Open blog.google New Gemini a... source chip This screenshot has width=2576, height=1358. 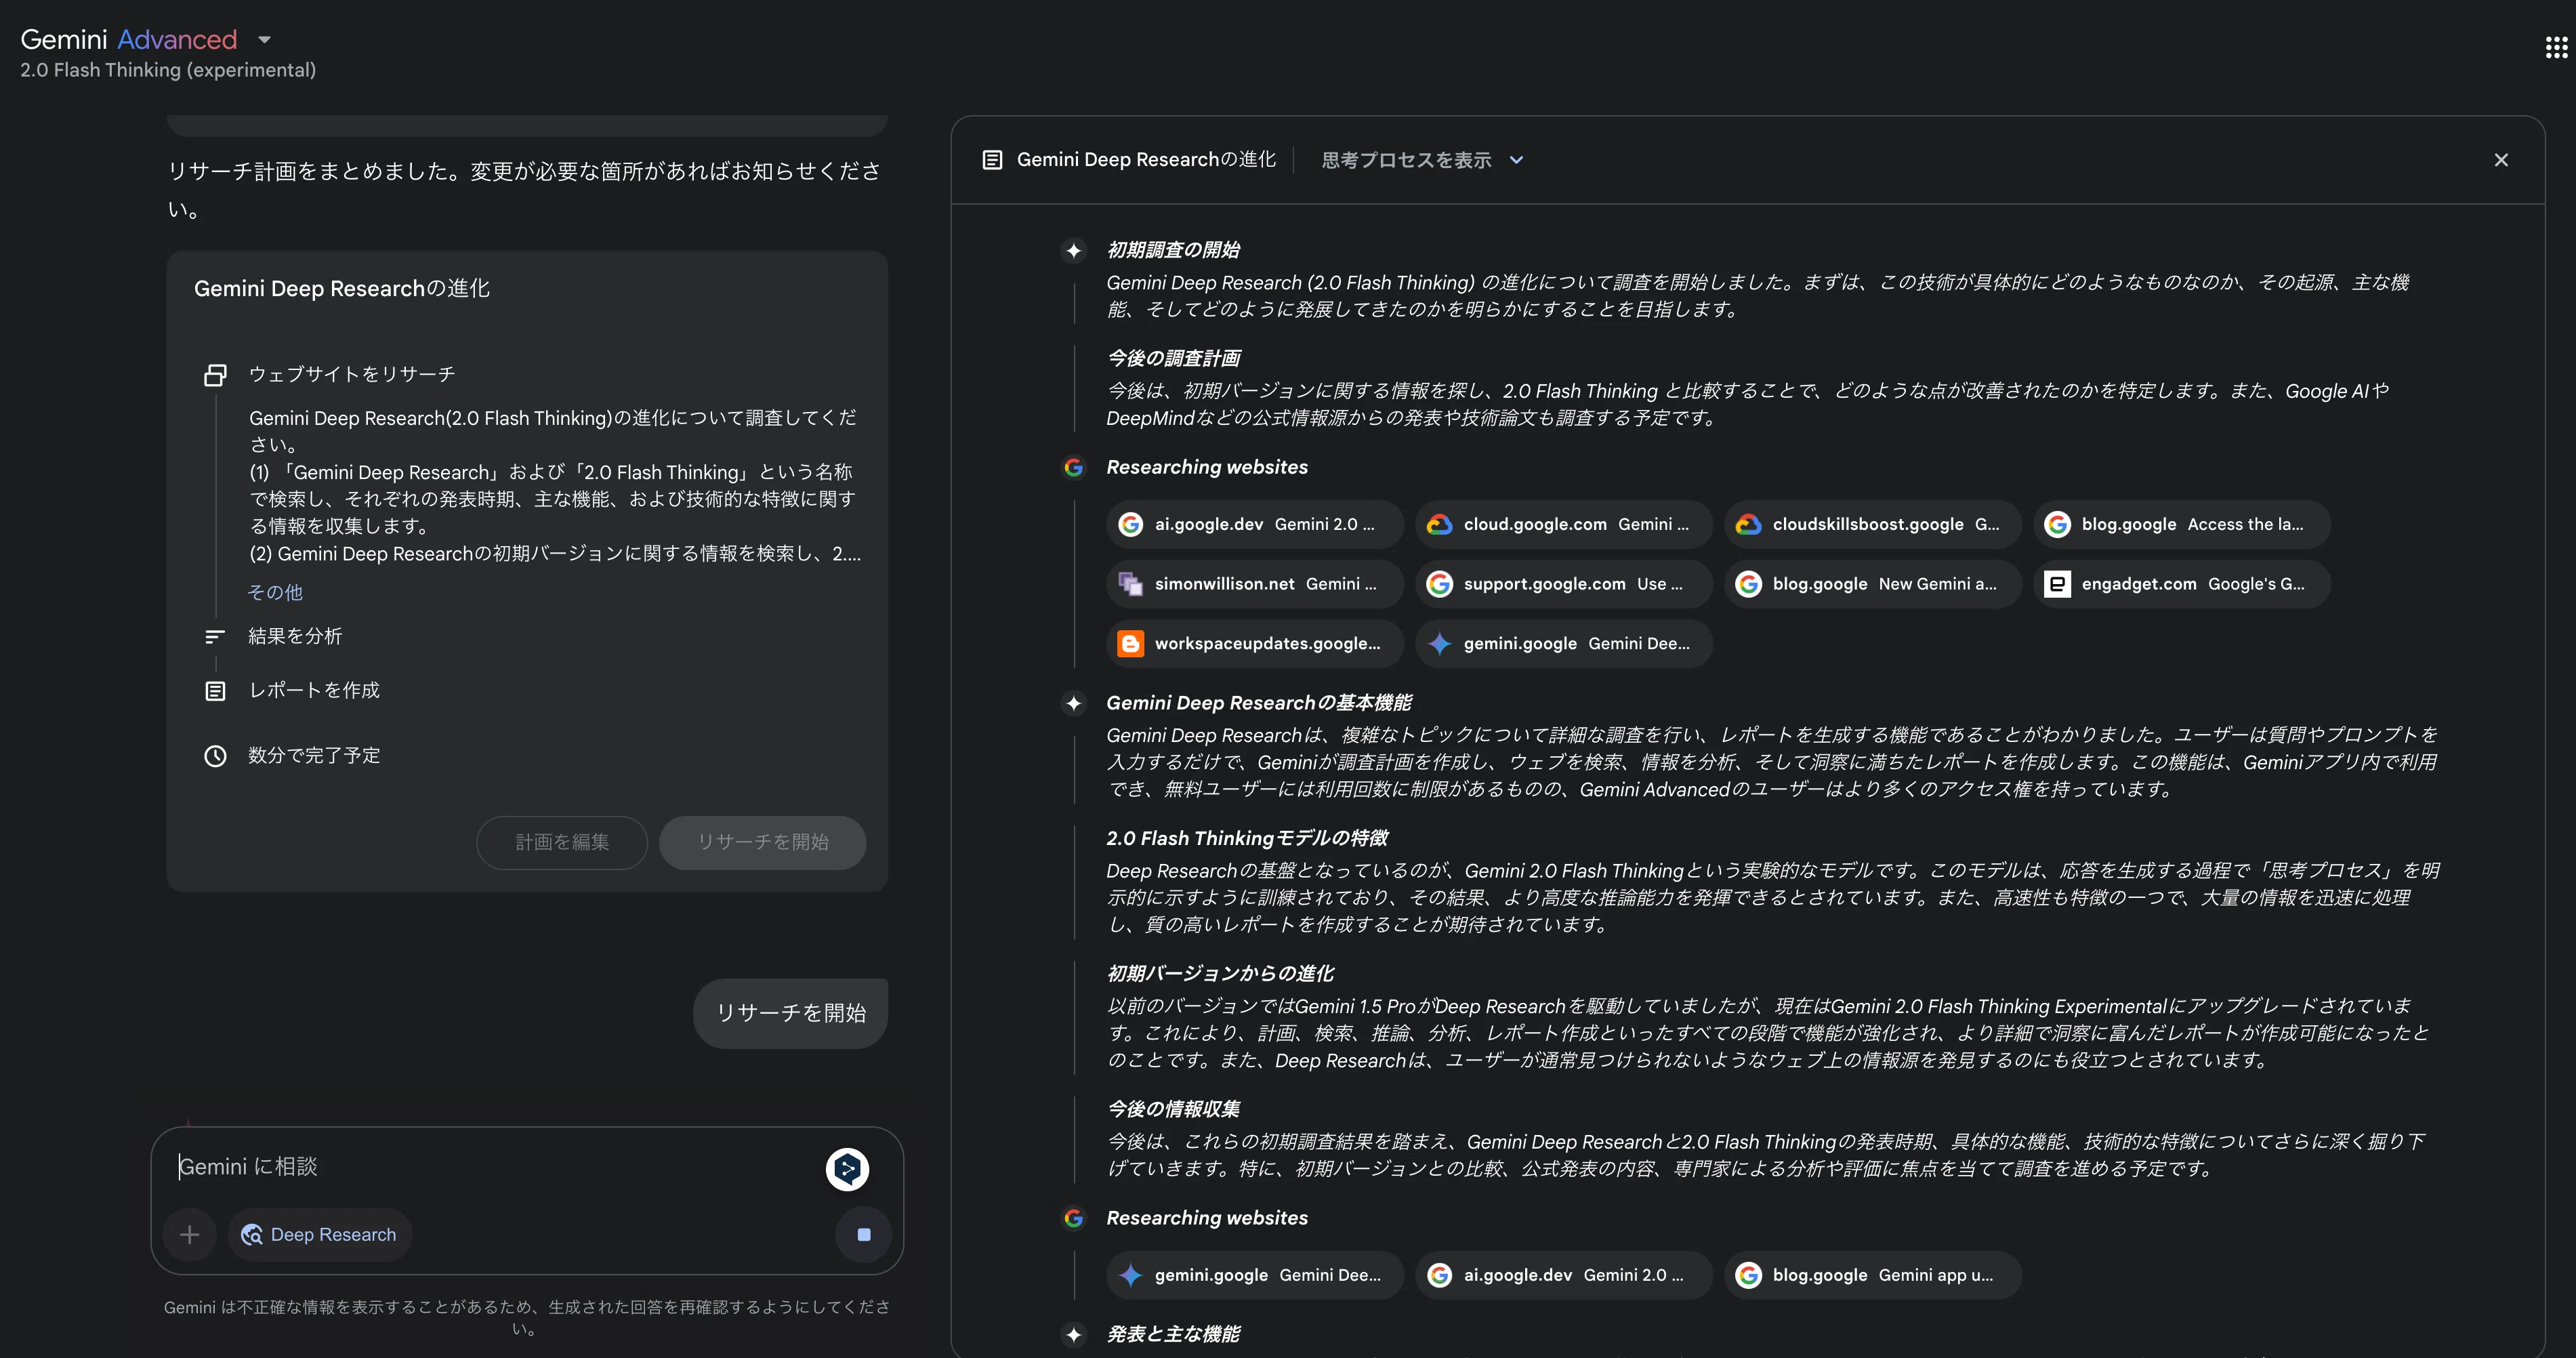tap(1872, 584)
